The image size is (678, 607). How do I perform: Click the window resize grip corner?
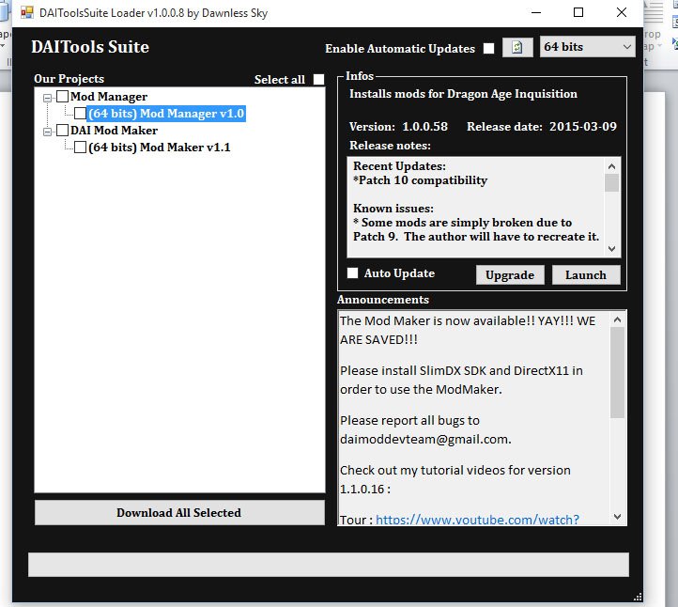coord(638,597)
